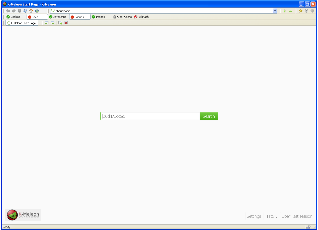
Task: Open bookmarks with the star icon
Action: click(300, 11)
